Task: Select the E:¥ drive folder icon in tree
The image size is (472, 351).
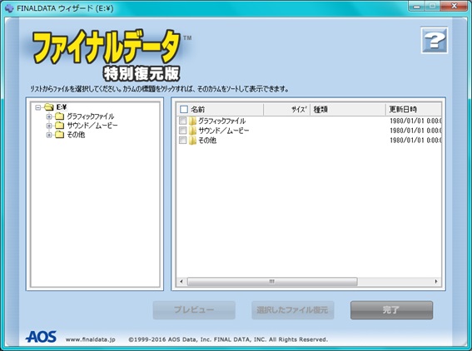Action: coord(48,107)
